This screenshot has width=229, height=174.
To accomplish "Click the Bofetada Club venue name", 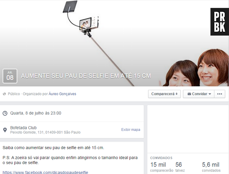I will click(23, 128).
